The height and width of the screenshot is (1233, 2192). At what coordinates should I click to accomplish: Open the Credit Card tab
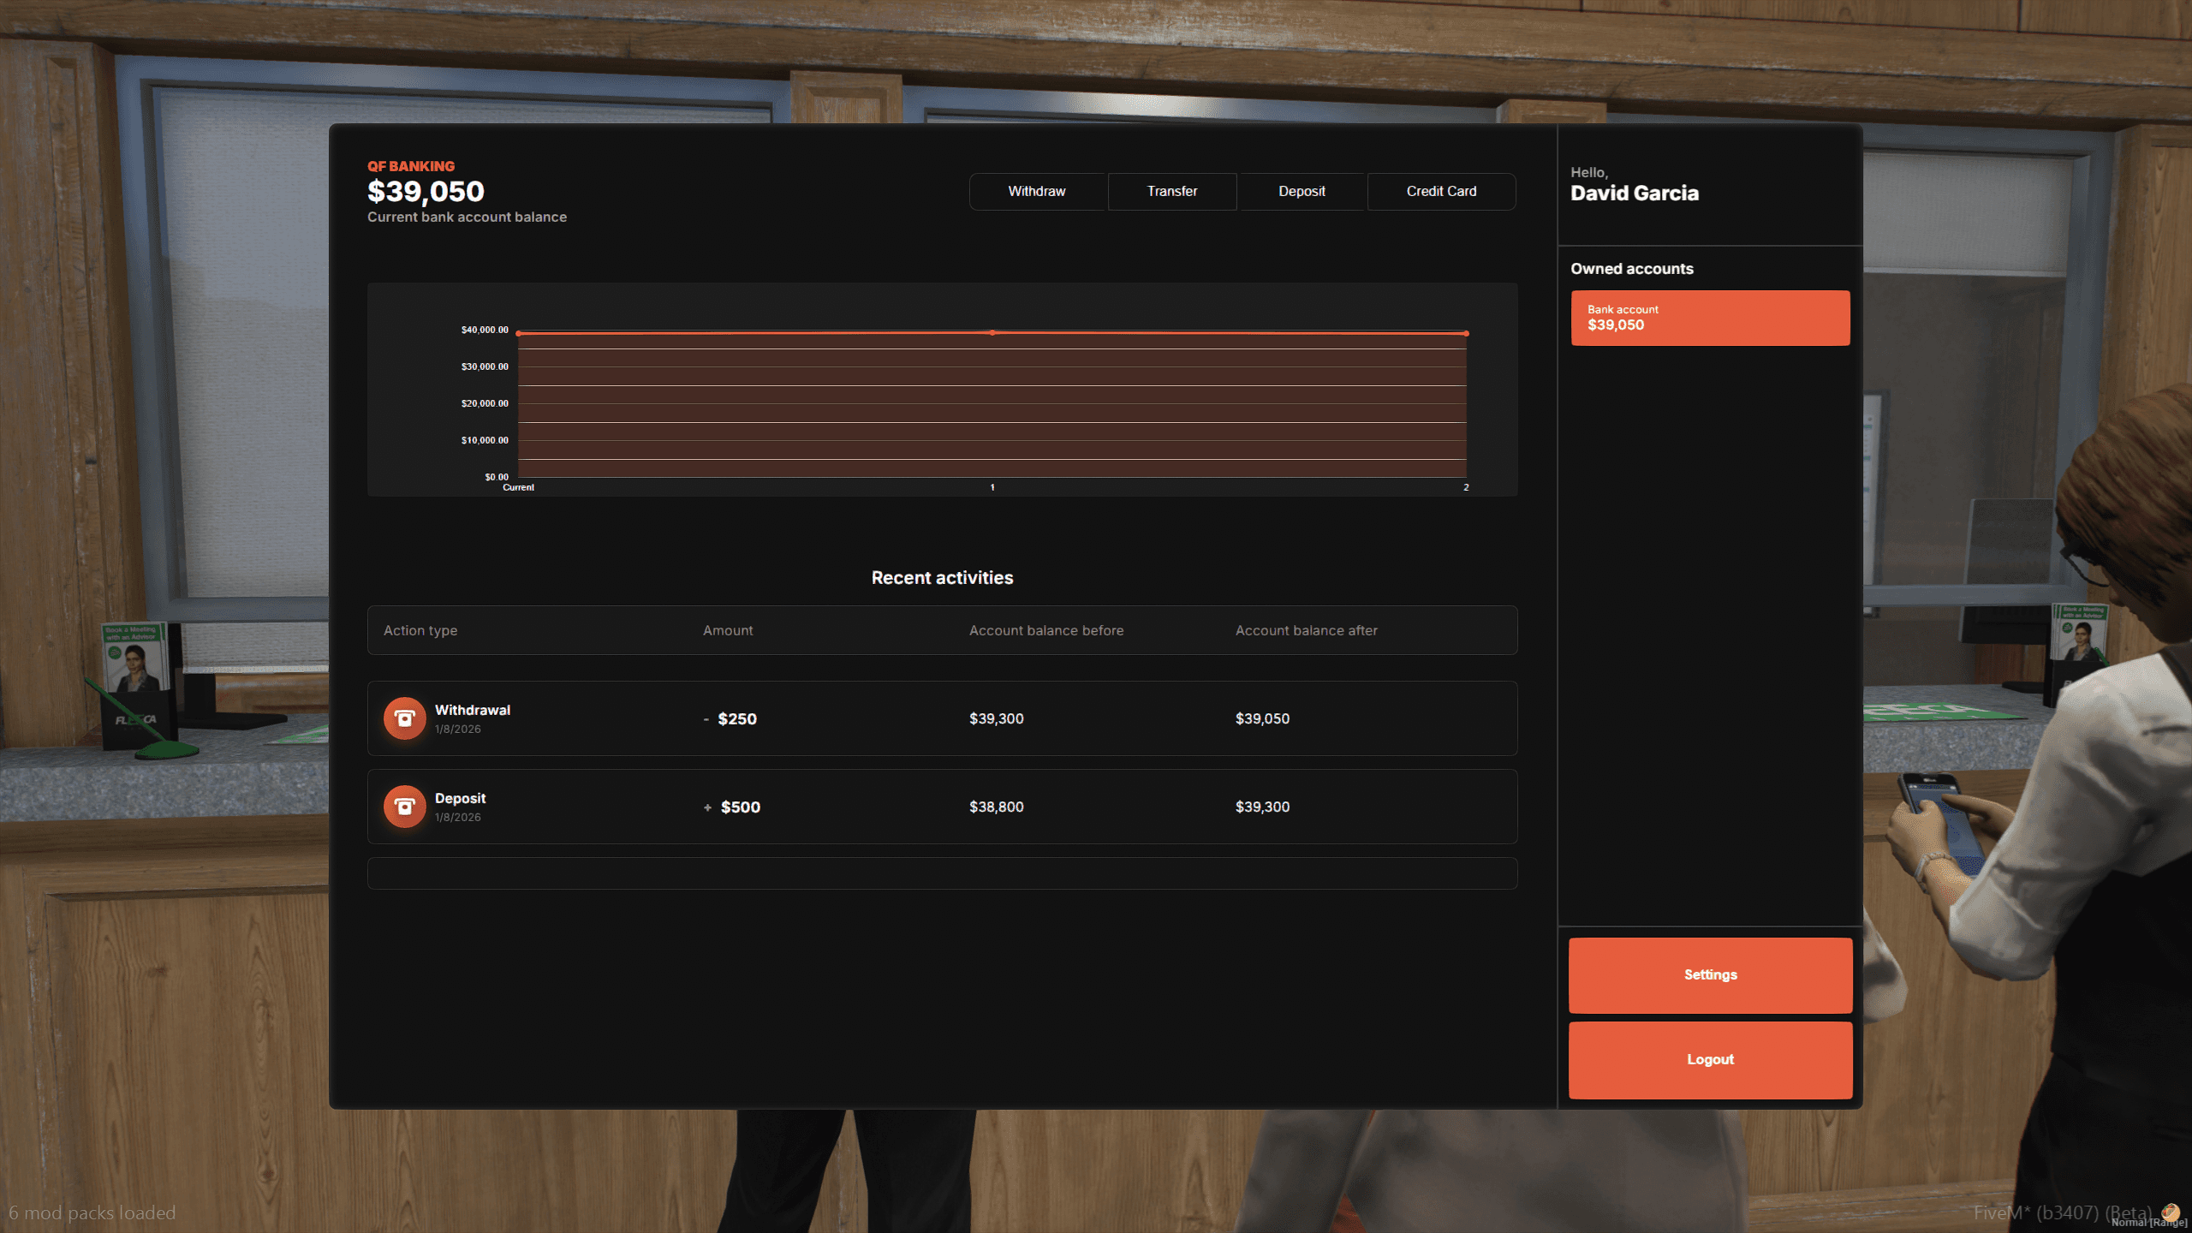[x=1441, y=191]
